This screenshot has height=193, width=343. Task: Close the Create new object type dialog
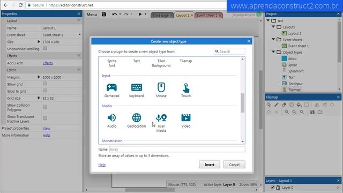click(249, 41)
